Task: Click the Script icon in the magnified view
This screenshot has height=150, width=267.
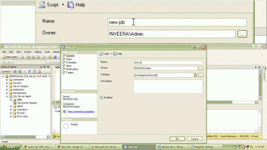Action: [42, 5]
